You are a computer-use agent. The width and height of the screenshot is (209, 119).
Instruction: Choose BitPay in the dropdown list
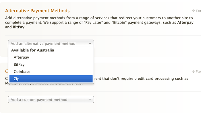19,65
